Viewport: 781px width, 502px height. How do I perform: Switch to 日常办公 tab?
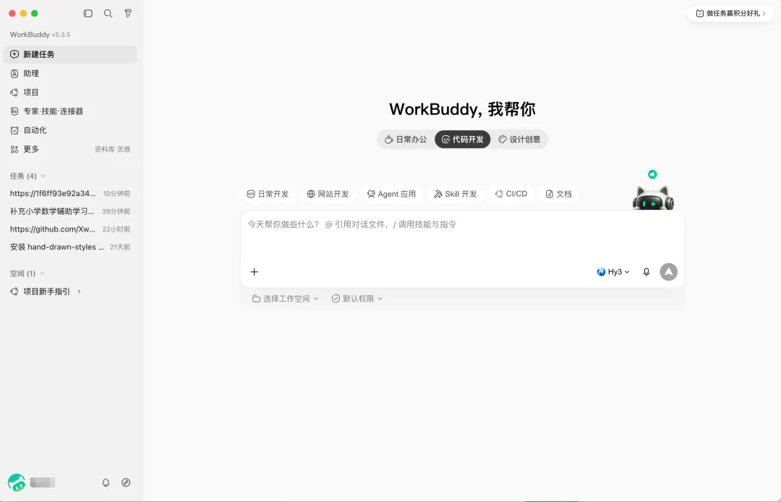[406, 140]
